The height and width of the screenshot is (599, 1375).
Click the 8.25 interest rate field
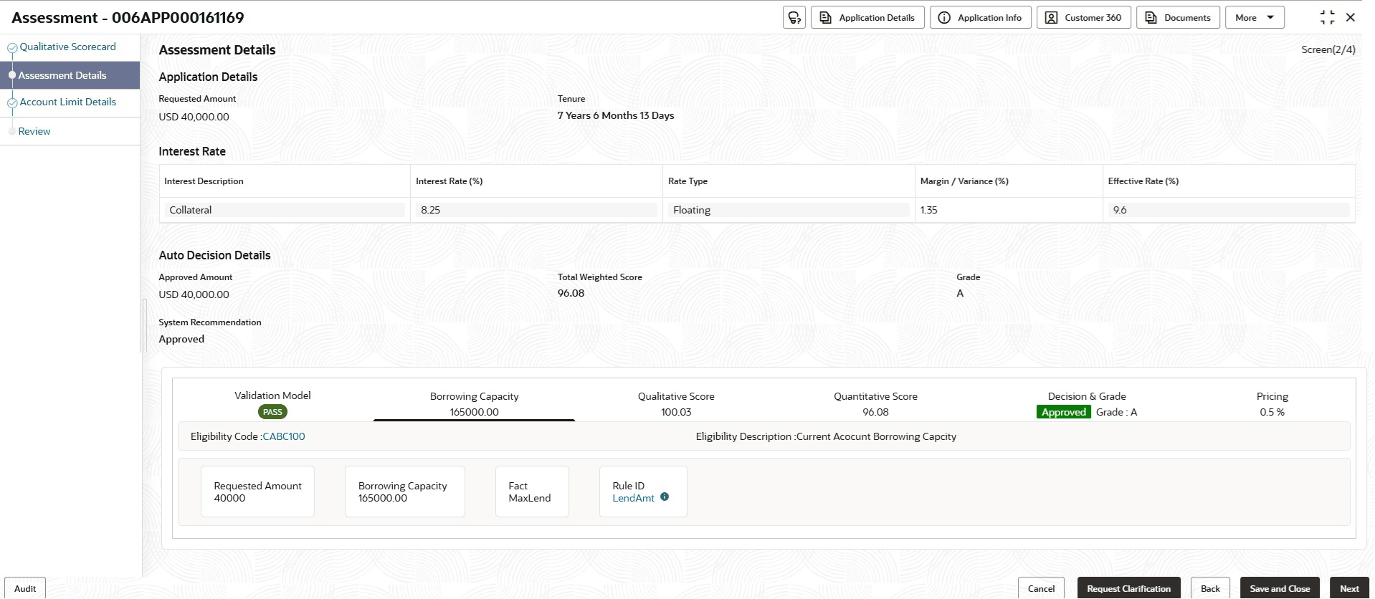(x=537, y=210)
